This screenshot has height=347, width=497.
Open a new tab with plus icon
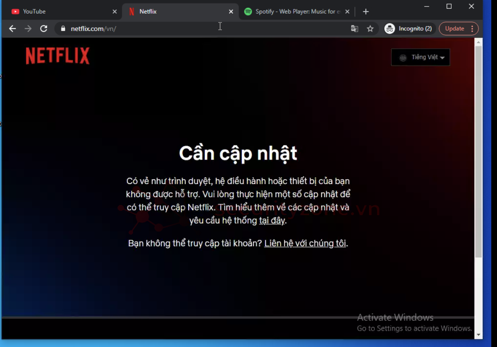click(x=366, y=11)
